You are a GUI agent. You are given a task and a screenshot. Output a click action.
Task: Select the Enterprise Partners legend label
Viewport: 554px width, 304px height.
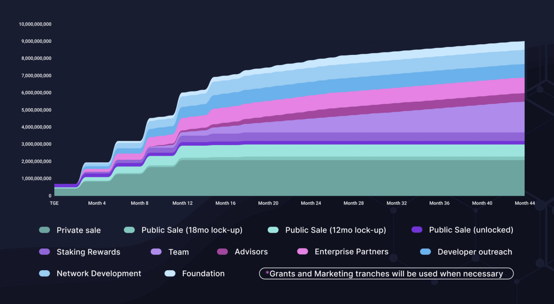tap(351, 252)
